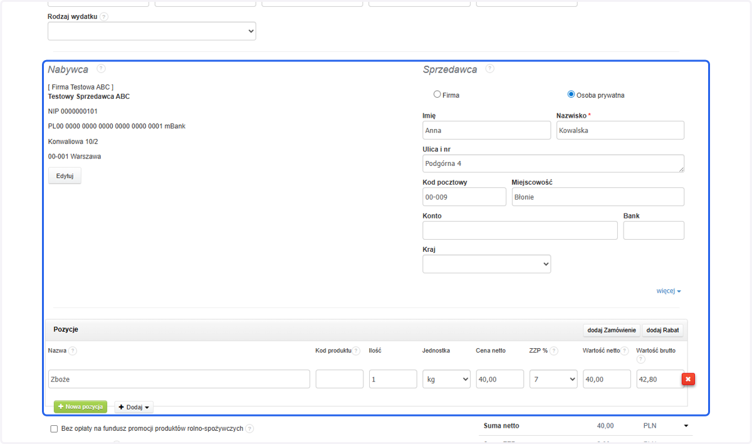Focus the Kod pocztowy field
The height and width of the screenshot is (444, 752).
(x=464, y=197)
